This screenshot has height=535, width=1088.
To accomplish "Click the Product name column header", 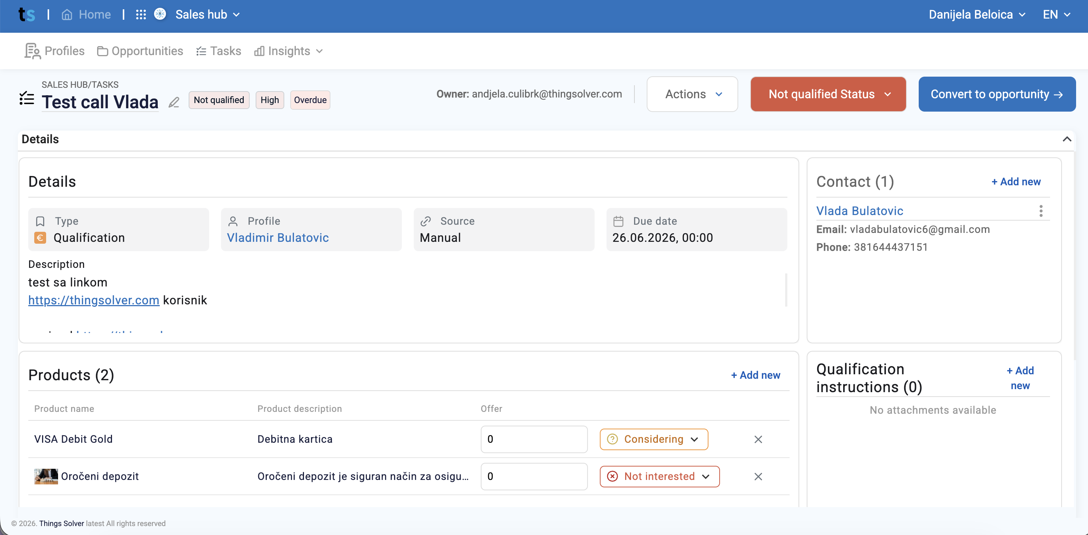I will point(64,409).
